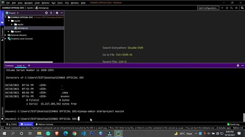Click the terminal vertical scrollbar
Screen dimensions: 245x137
[244, 118]
